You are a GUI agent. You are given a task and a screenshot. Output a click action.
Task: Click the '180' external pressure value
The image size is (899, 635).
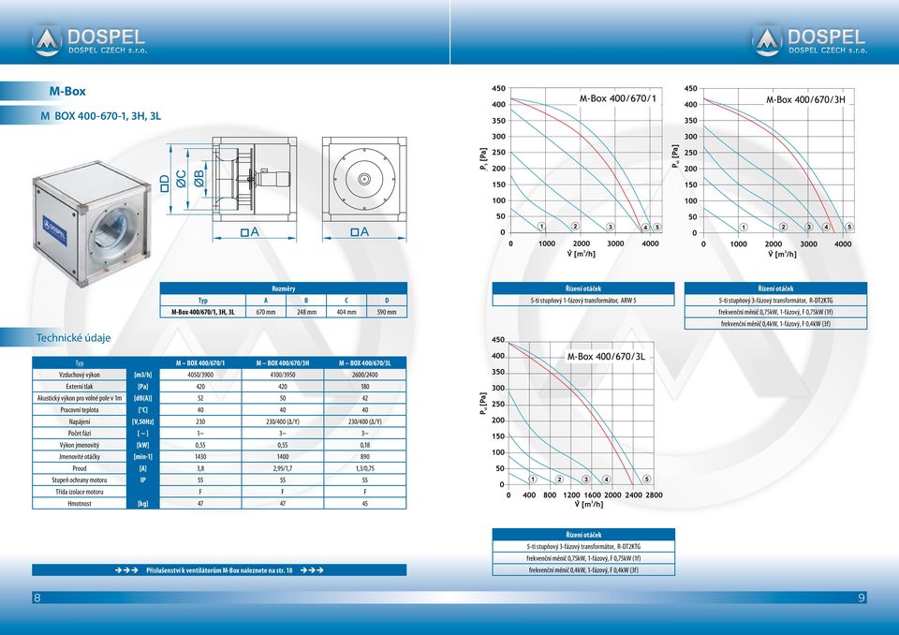(365, 387)
